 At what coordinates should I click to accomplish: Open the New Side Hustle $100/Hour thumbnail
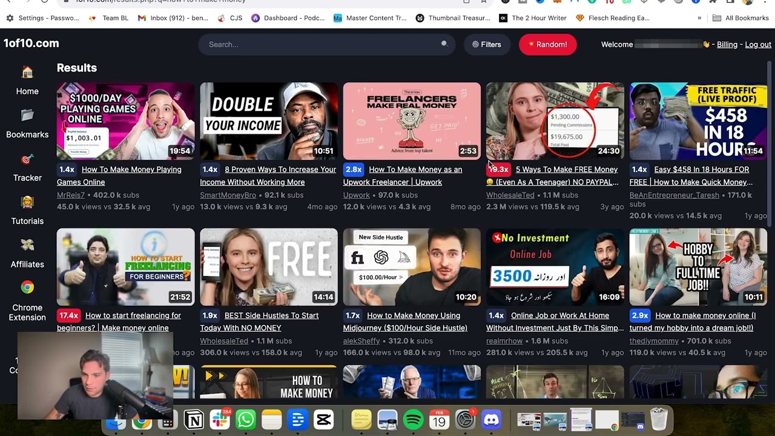[x=412, y=267]
